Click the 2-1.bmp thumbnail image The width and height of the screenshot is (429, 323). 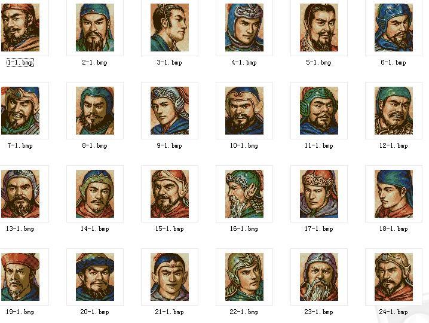(95, 28)
